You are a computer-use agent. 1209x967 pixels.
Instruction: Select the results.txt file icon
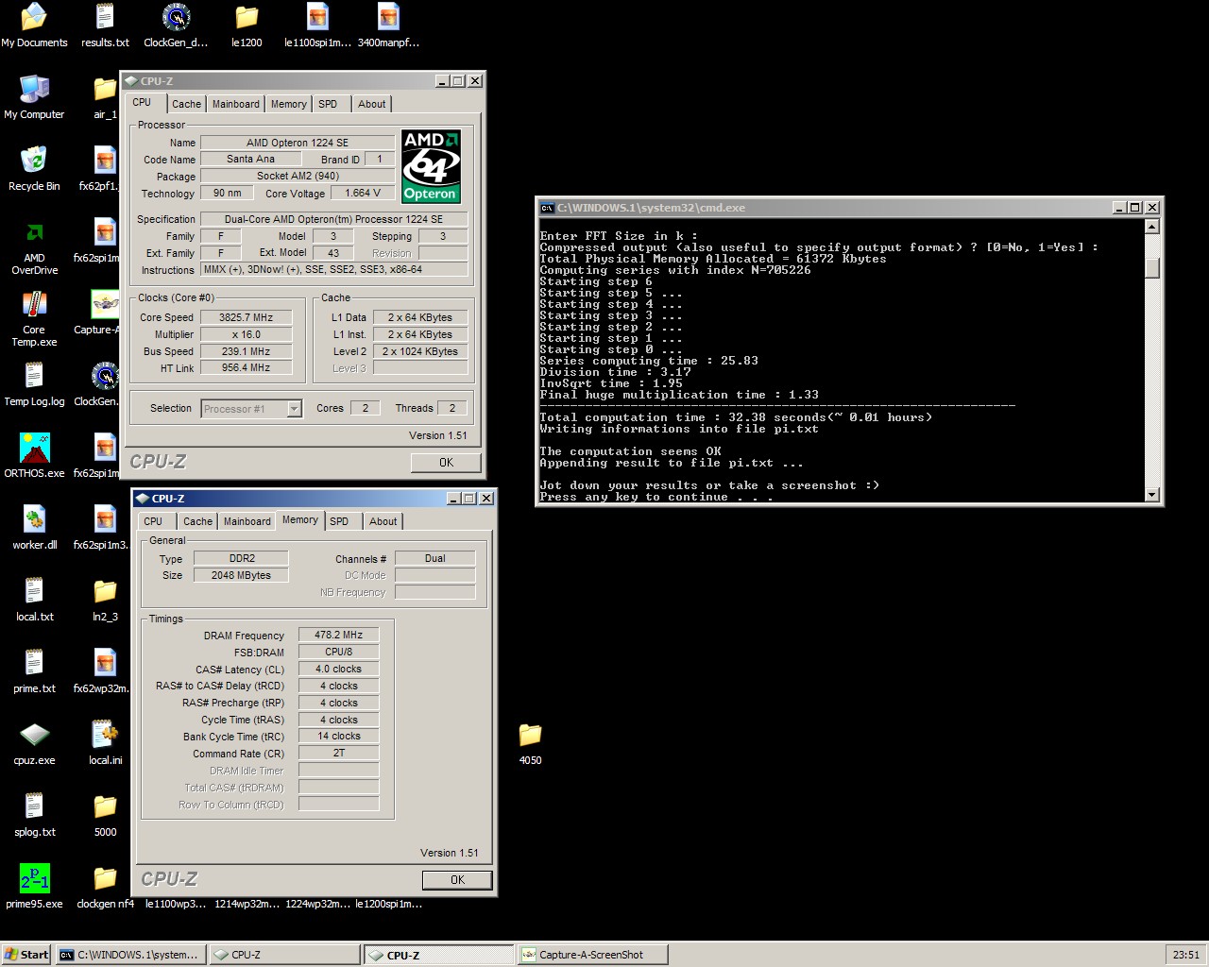click(x=105, y=17)
